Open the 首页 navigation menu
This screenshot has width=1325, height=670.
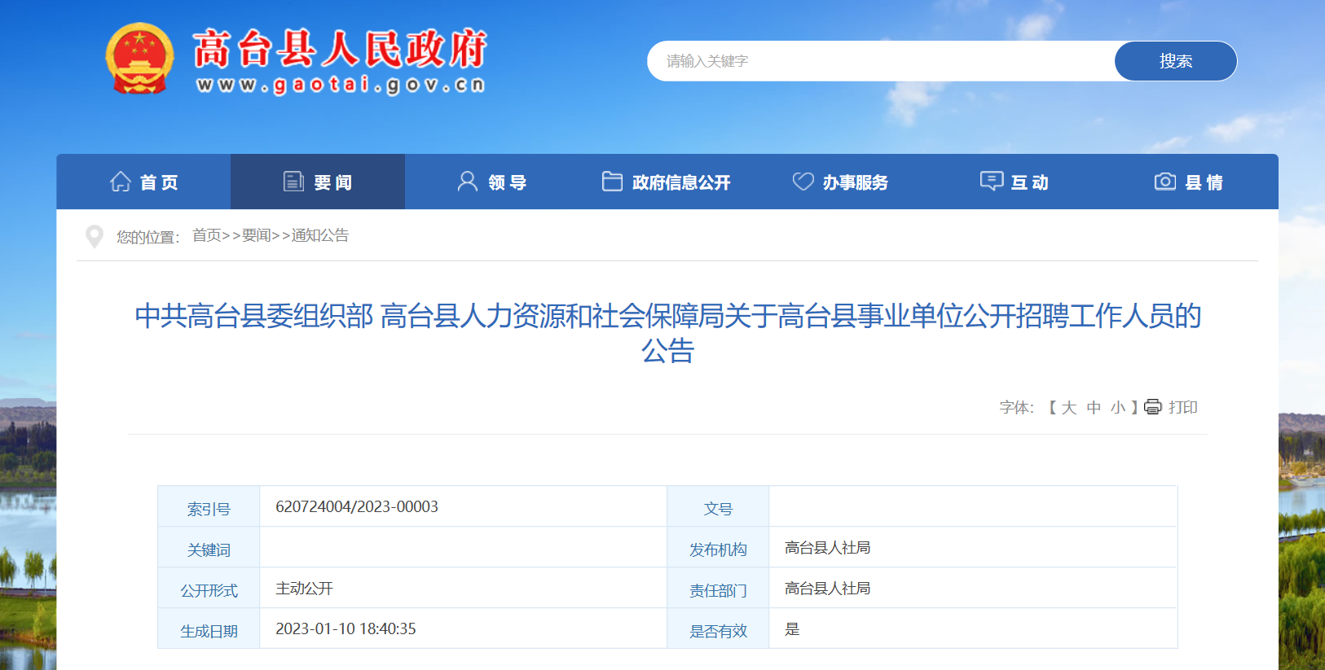[143, 182]
